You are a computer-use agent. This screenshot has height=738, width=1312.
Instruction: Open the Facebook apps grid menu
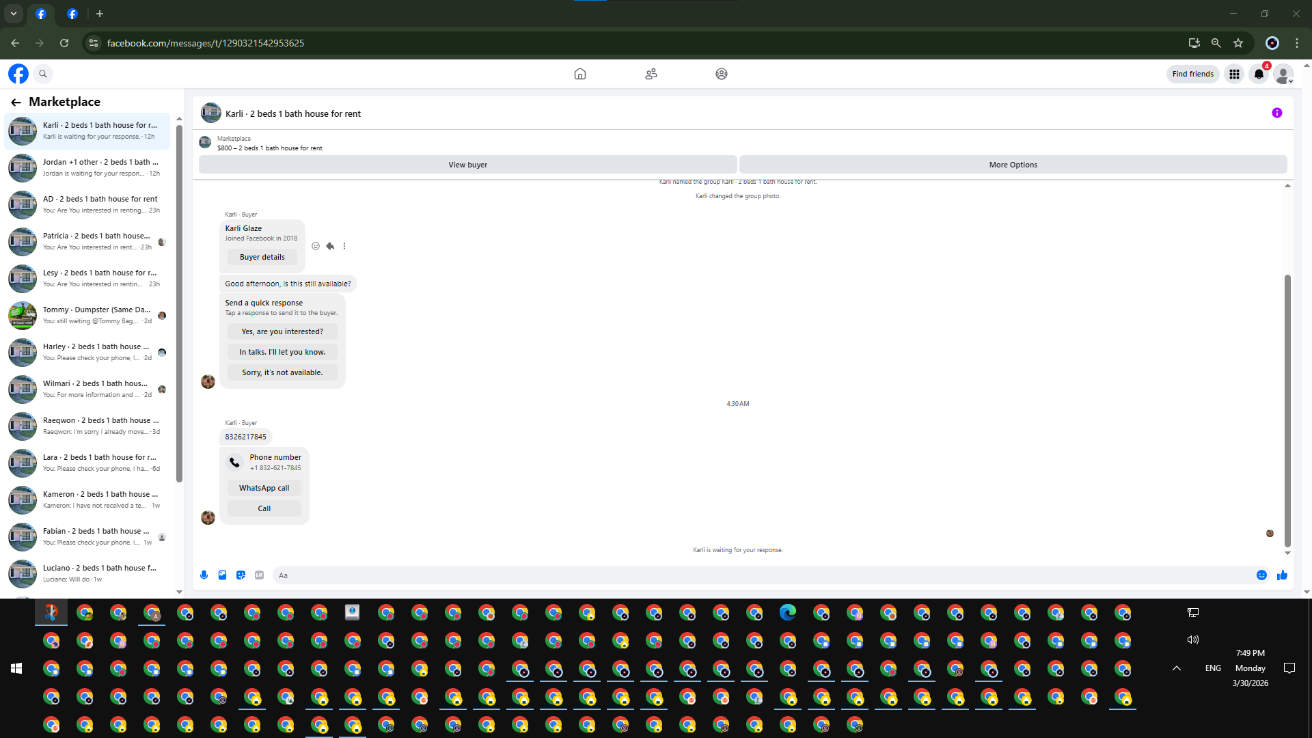coord(1234,74)
